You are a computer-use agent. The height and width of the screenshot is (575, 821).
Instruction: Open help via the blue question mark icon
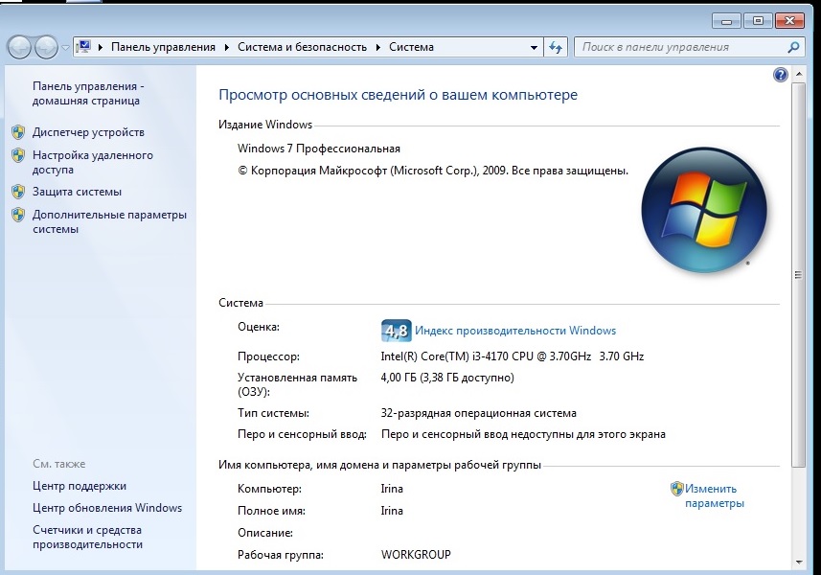(x=779, y=75)
